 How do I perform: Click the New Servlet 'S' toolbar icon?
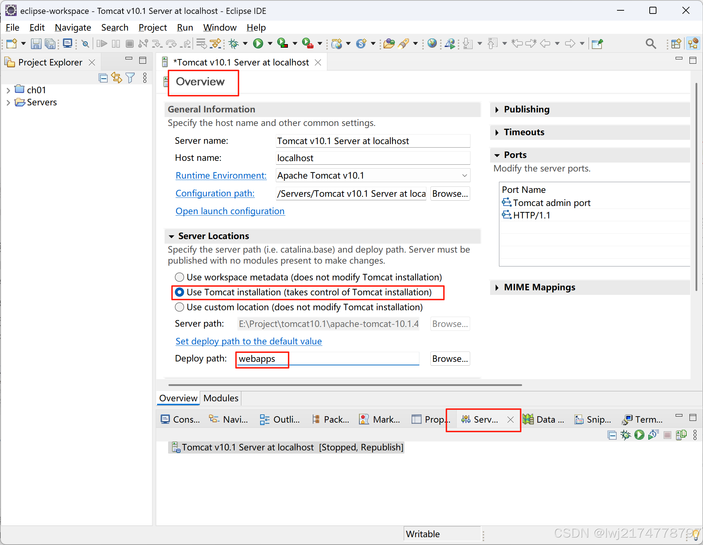click(361, 43)
